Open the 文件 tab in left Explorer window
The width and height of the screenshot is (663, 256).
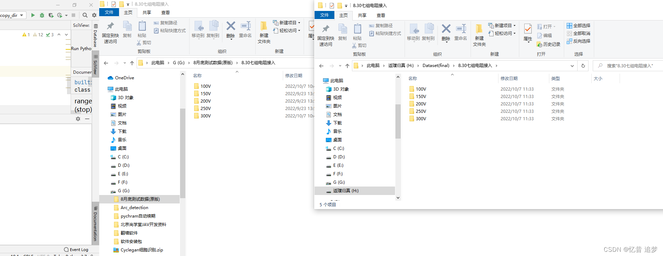(109, 12)
